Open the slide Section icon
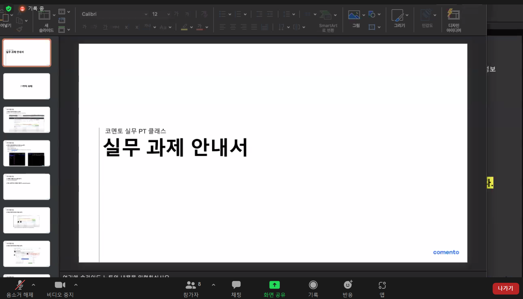Image resolution: width=523 pixels, height=299 pixels. (62, 30)
